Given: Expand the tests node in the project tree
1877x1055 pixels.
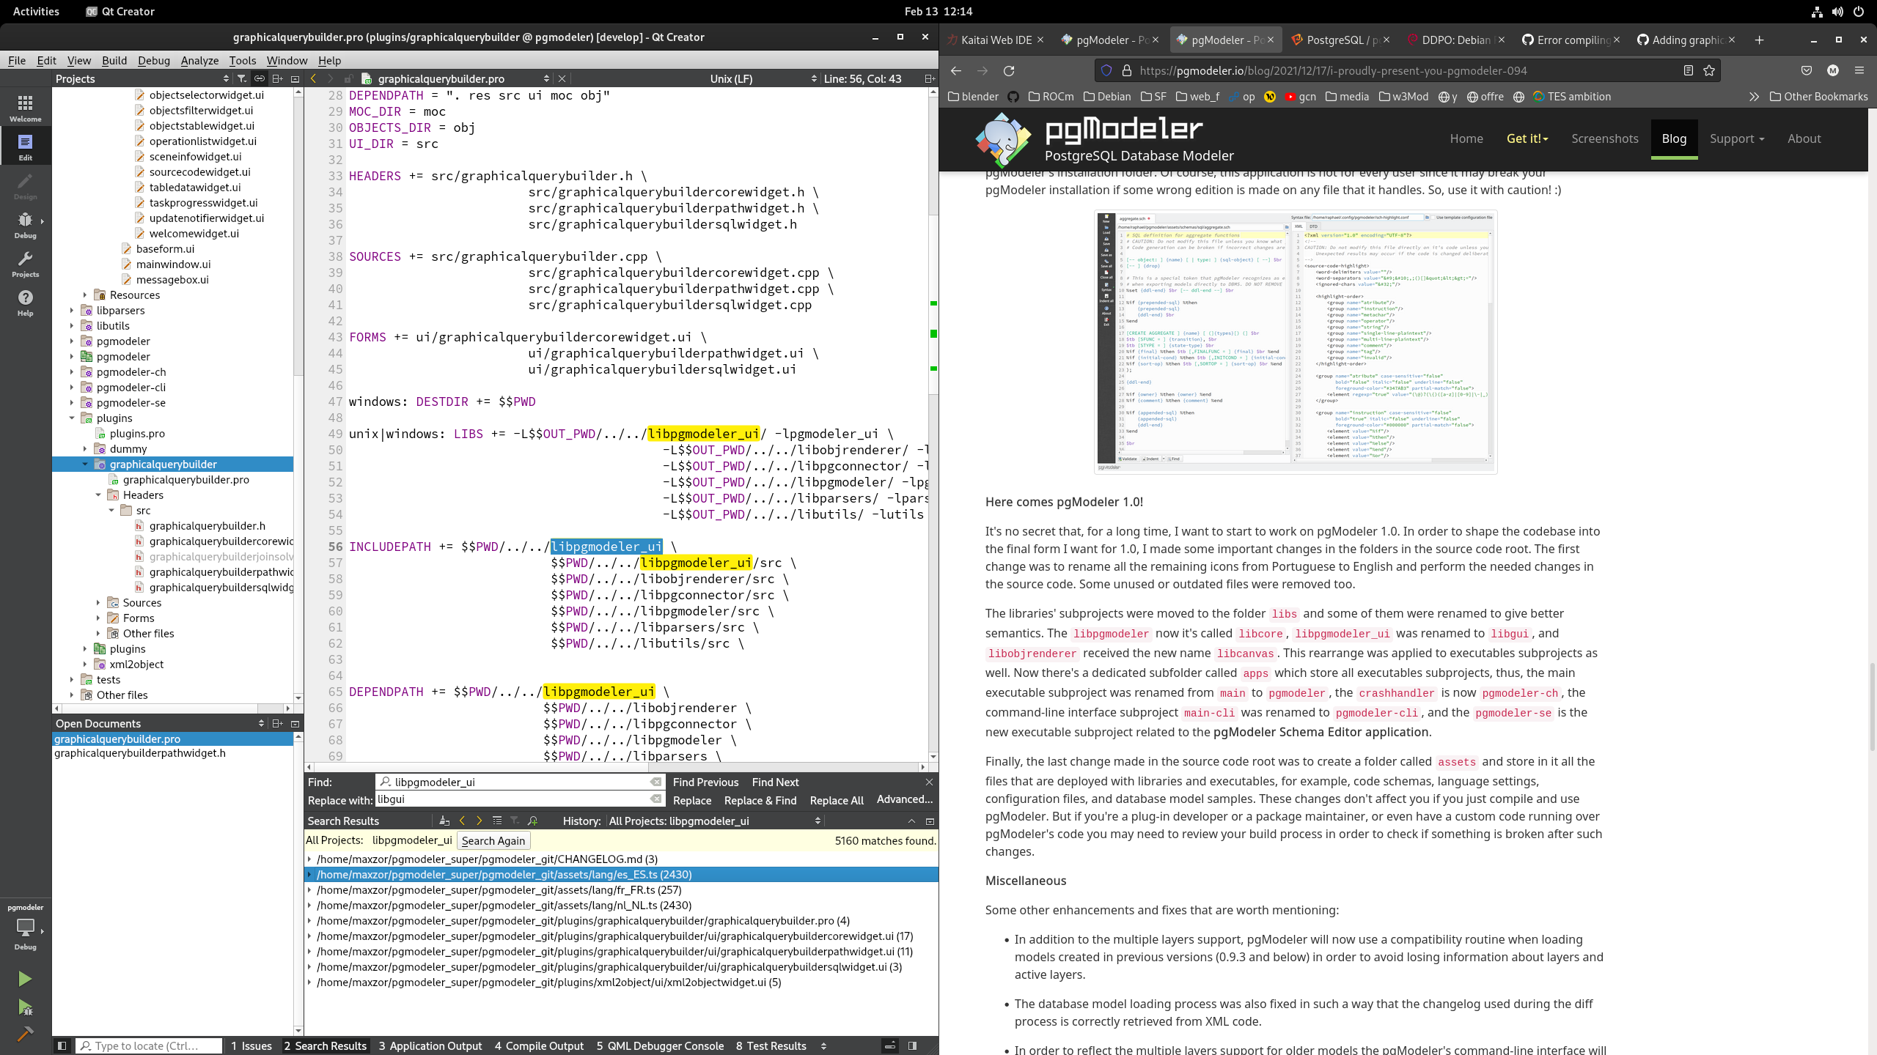Looking at the screenshot, I should 72,679.
